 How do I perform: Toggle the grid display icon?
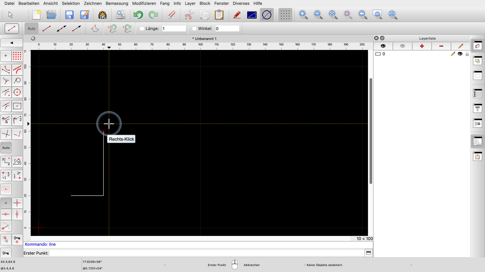285,15
